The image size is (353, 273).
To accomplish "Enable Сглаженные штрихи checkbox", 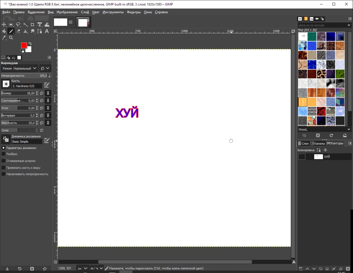I will [4, 161].
